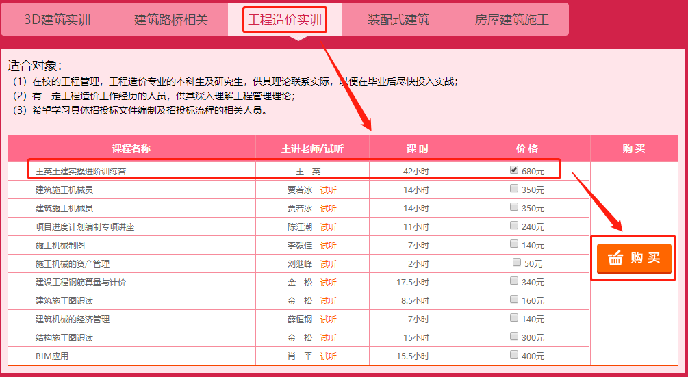Switch to the 3D建筑实训 tab
Image resolution: width=688 pixels, height=377 pixels.
(58, 20)
